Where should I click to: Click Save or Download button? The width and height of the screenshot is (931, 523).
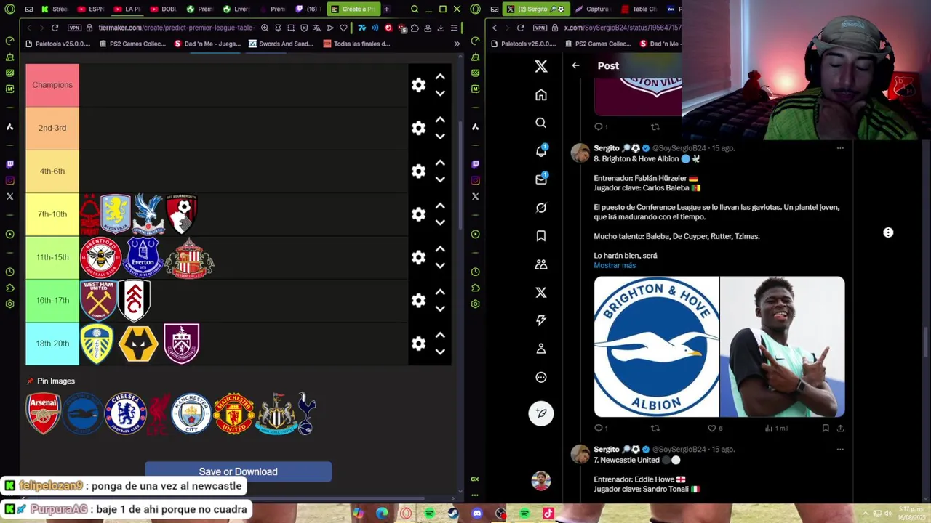coord(238,471)
